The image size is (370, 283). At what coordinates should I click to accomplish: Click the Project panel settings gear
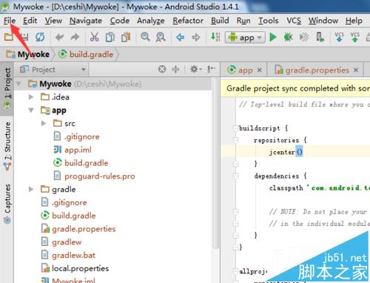point(195,70)
